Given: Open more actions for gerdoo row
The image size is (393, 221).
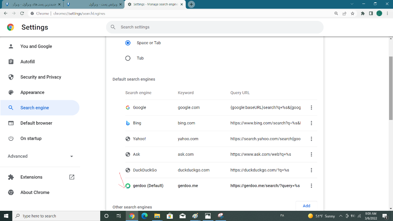Looking at the screenshot, I should 311,186.
